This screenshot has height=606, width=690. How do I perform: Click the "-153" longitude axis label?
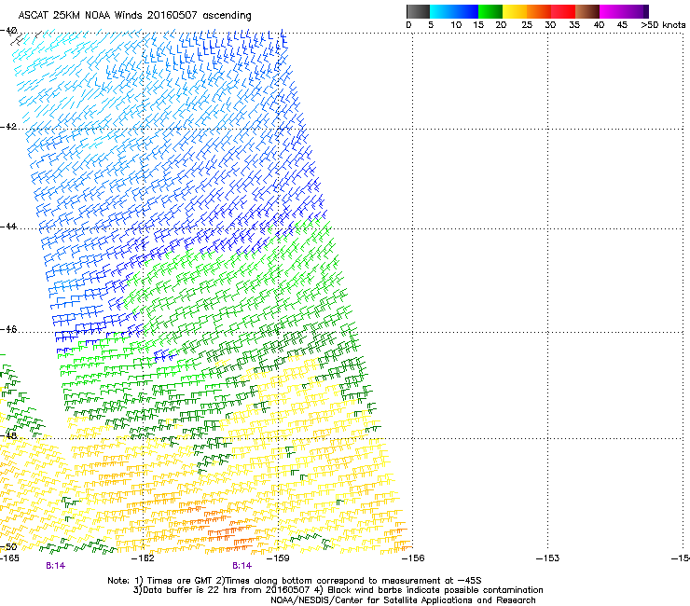tap(548, 558)
